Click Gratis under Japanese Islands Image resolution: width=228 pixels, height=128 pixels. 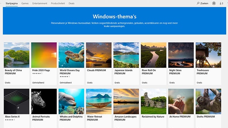click(x=117, y=82)
